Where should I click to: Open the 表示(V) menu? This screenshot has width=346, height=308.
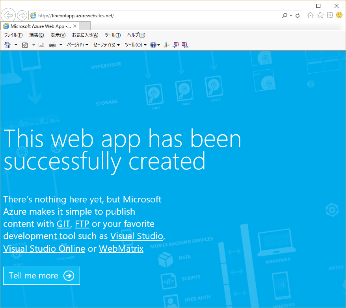point(58,35)
